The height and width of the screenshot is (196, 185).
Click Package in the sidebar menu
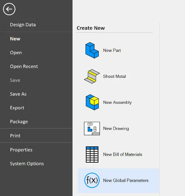(x=19, y=122)
